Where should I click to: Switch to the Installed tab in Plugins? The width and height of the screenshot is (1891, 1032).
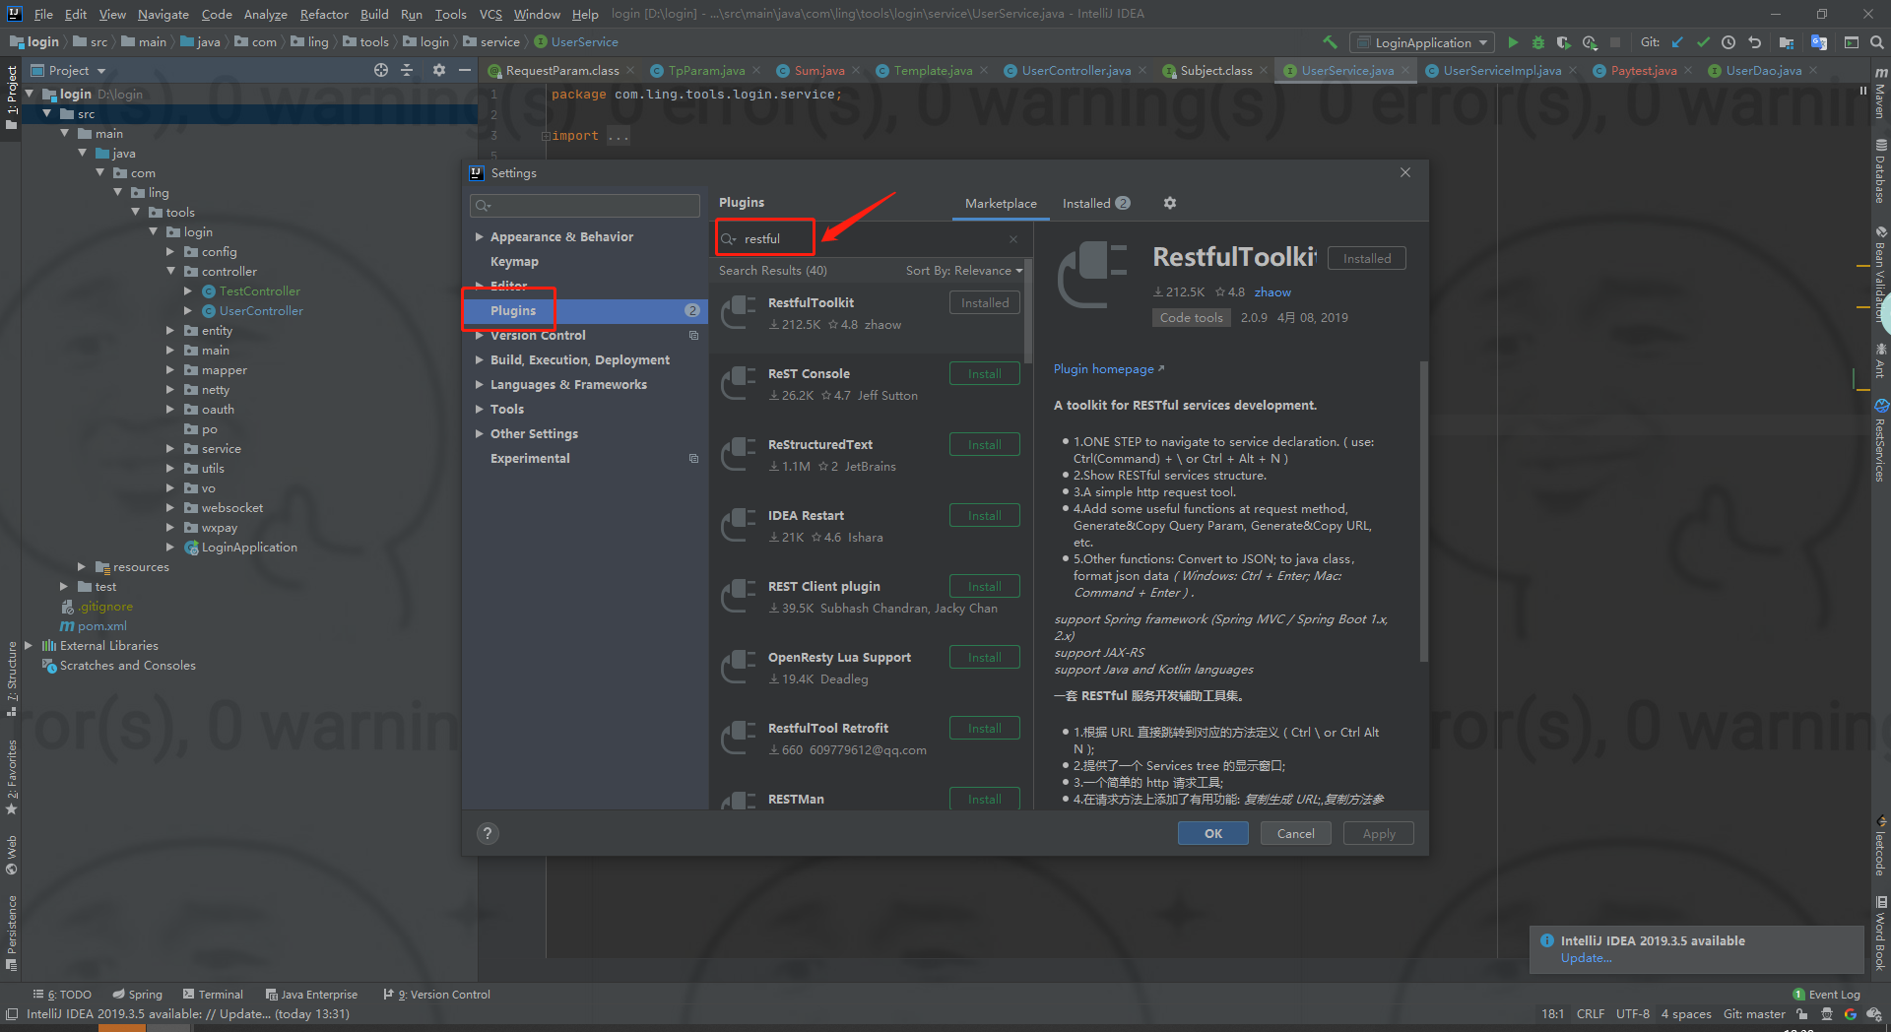tap(1087, 203)
